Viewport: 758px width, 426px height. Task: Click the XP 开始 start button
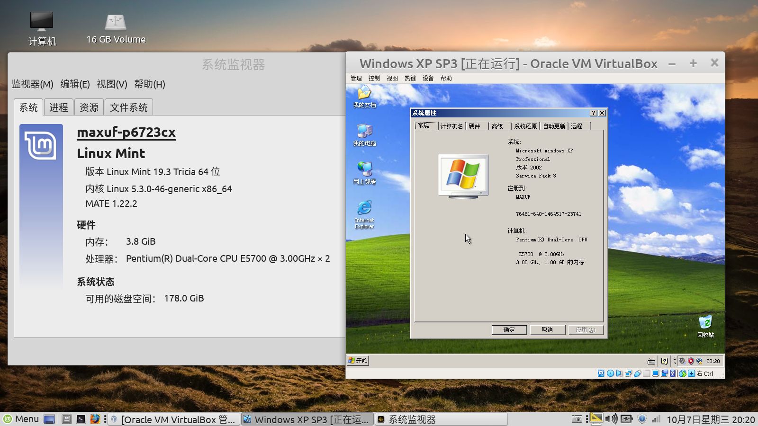359,361
